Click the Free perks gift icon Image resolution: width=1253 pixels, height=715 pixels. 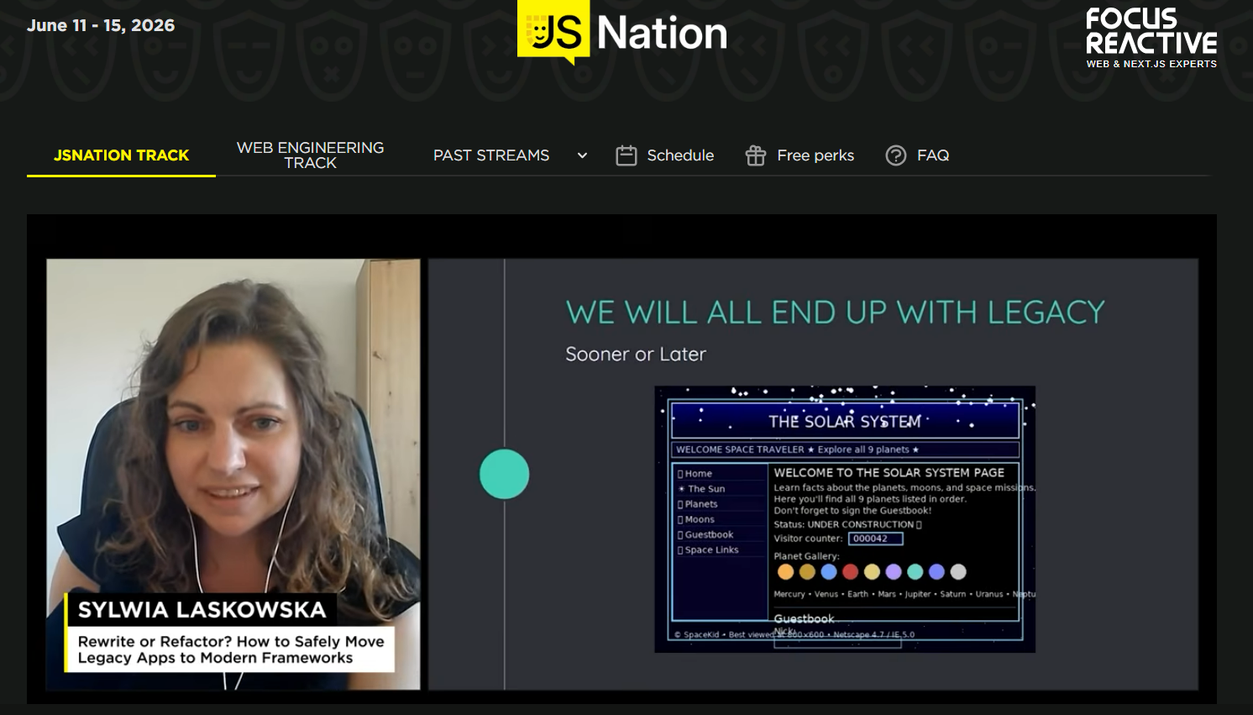[756, 155]
